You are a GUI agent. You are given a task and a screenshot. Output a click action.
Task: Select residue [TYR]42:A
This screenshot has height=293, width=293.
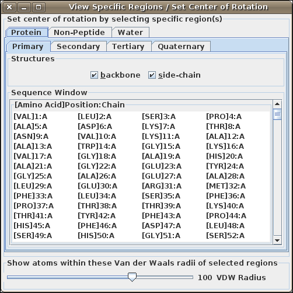coord(97,216)
